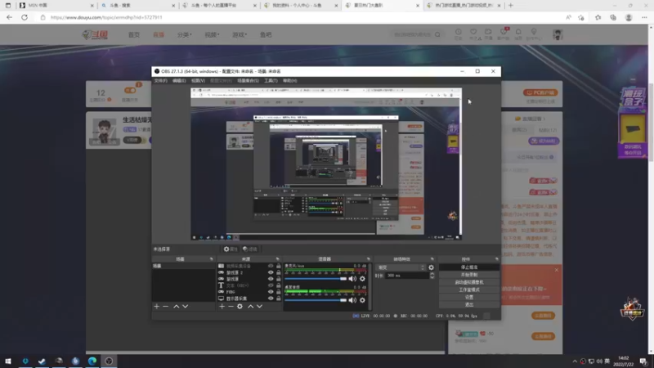Click the 停止推流 stop streaming button

(x=469, y=267)
